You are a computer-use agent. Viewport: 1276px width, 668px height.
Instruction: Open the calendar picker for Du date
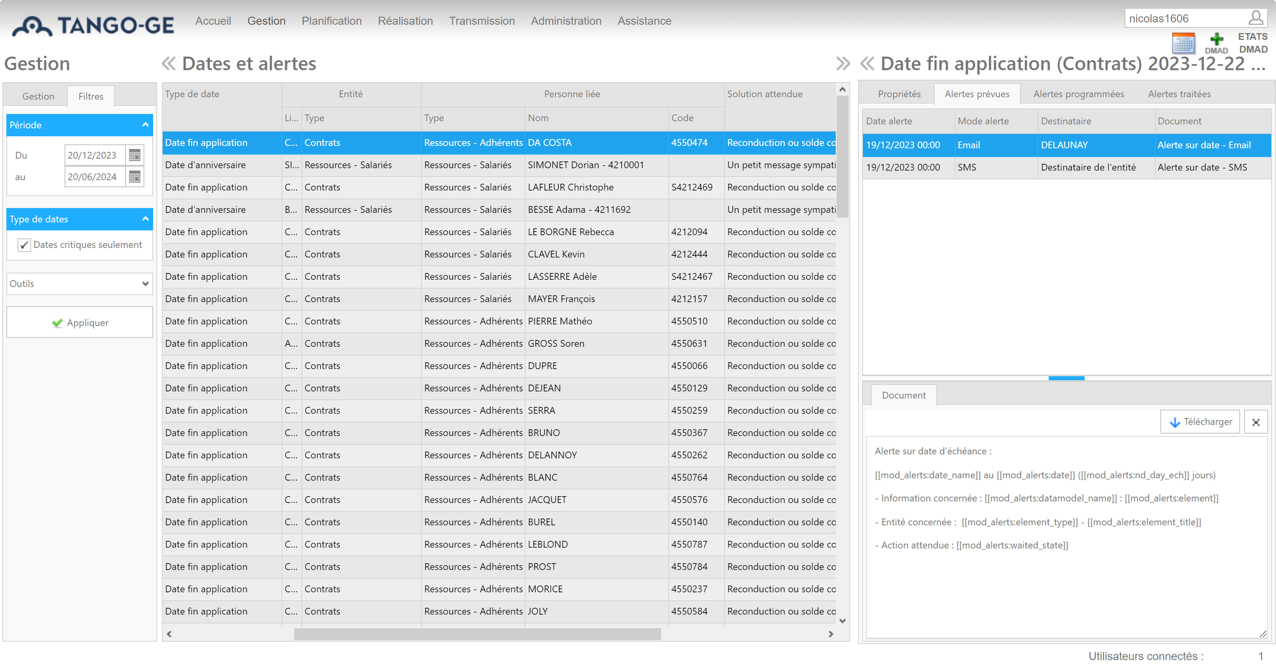coord(135,155)
